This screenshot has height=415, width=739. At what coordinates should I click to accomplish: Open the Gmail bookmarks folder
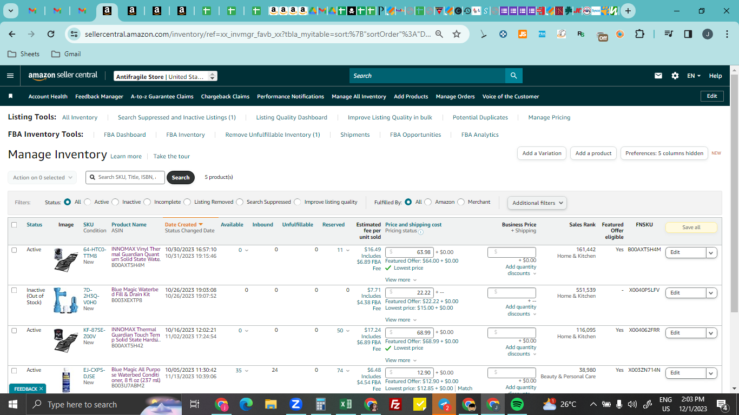click(66, 54)
